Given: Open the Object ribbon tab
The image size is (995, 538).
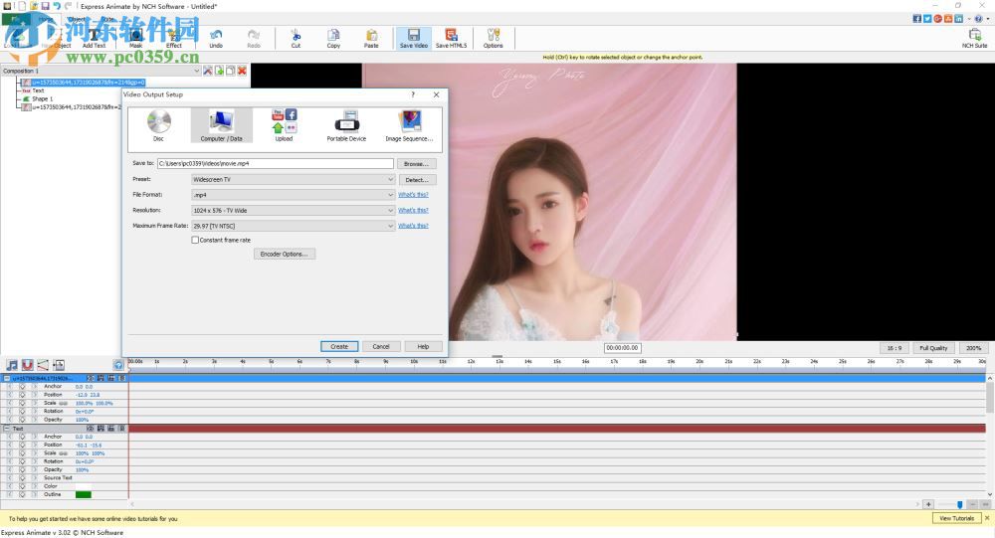Looking at the screenshot, I should 77,19.
